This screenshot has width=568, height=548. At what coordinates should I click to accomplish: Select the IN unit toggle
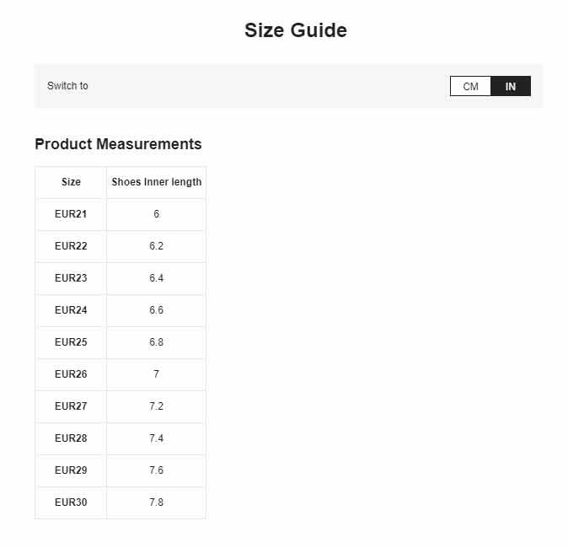click(x=511, y=86)
